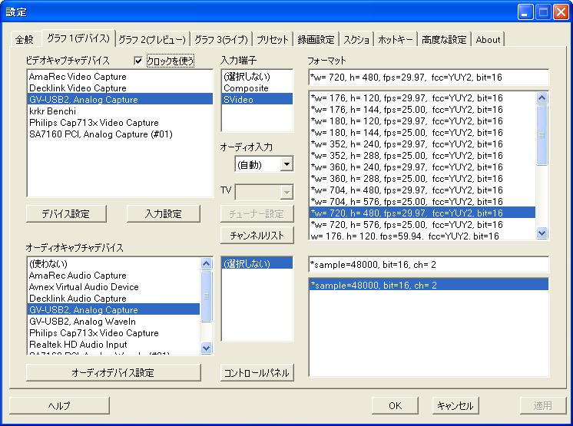The image size is (573, 426).
Task: Confirm with the OK button
Action: tap(395, 405)
